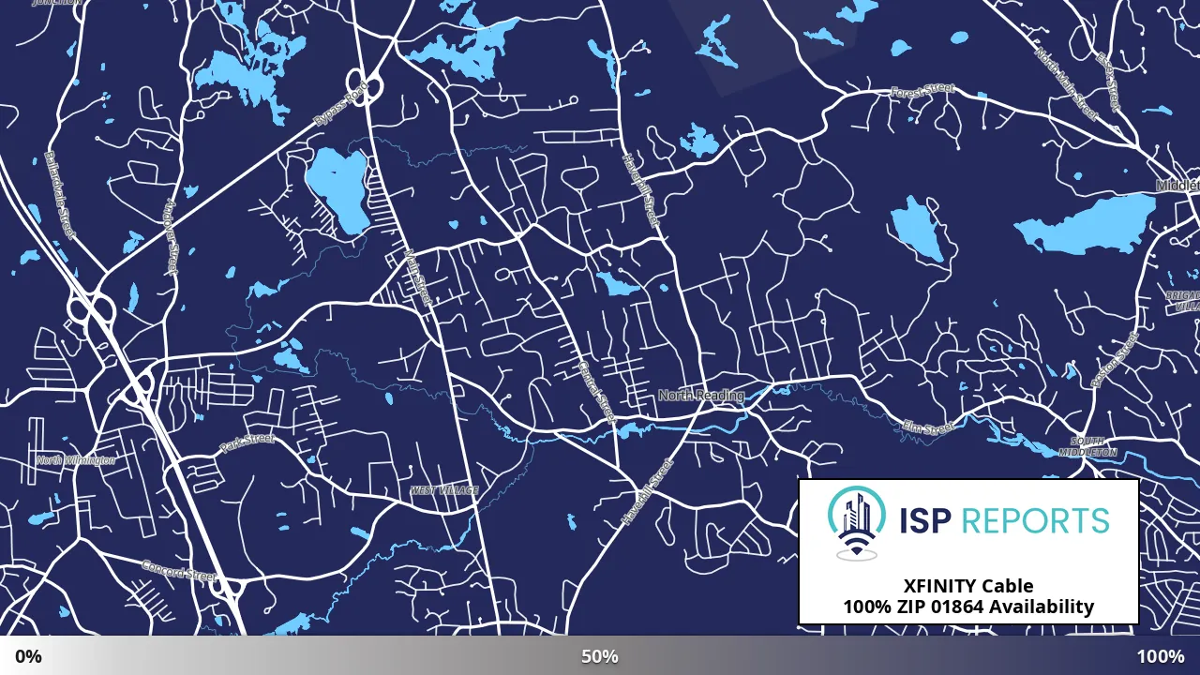The height and width of the screenshot is (675, 1200).
Task: Click the Bypass Road street label
Action: tap(341, 106)
